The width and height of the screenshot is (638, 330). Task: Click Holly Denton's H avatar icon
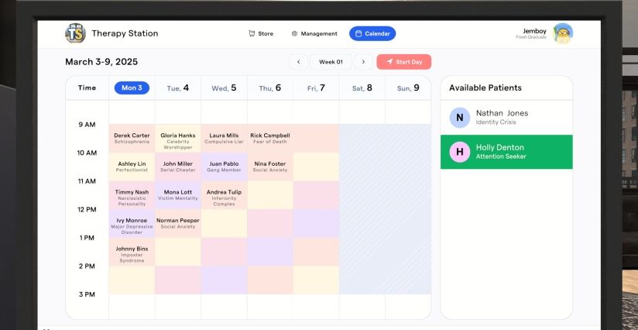pyautogui.click(x=460, y=152)
